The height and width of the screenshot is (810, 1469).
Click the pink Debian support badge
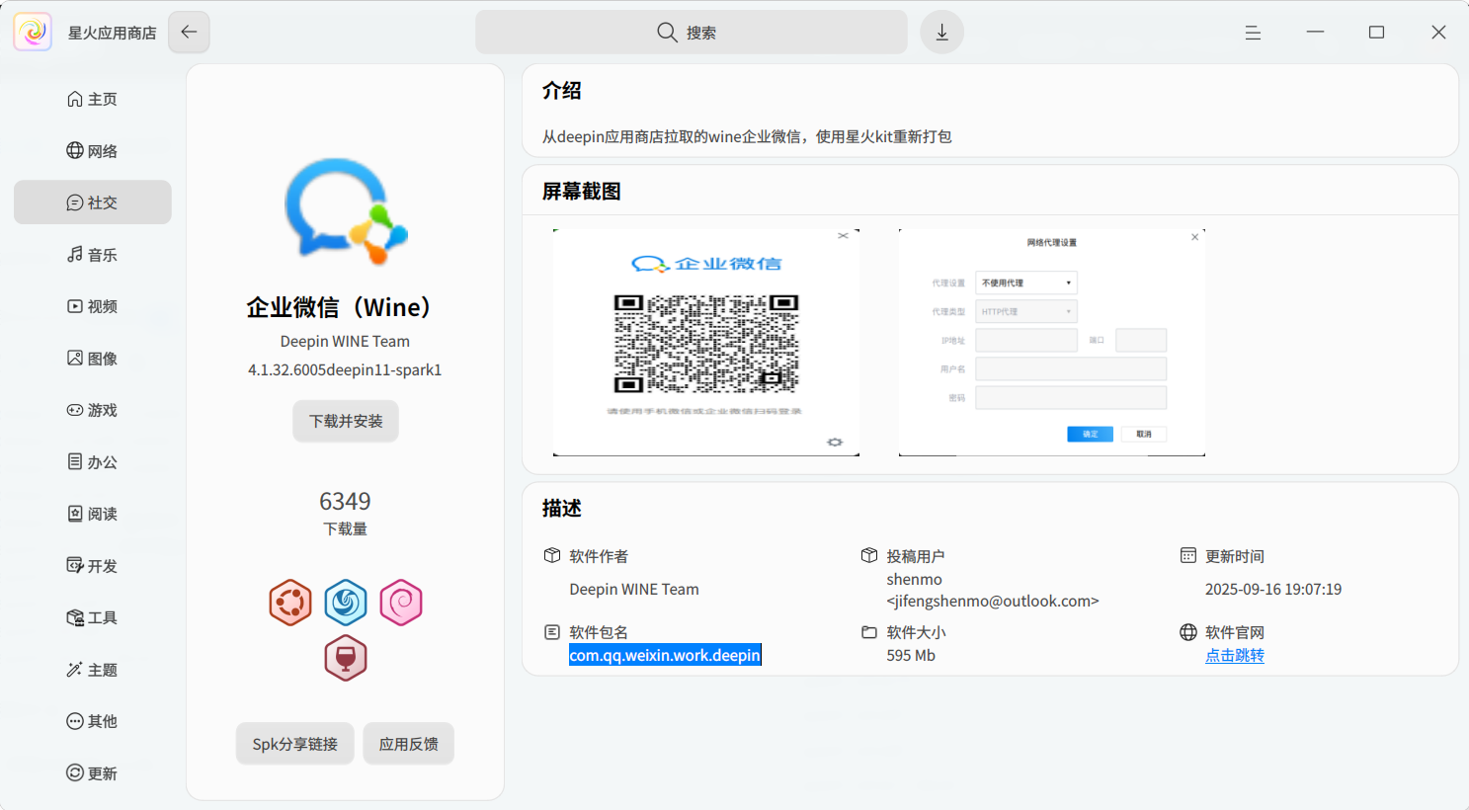(x=401, y=603)
